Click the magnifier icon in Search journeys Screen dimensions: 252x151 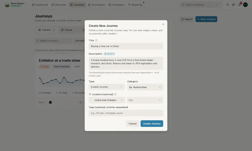point(37,41)
